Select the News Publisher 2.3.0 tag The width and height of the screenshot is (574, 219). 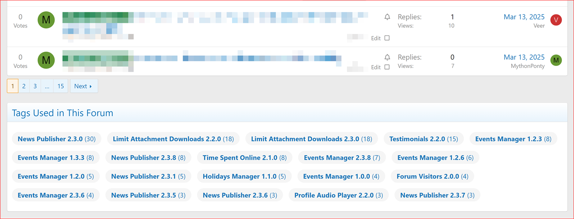click(57, 139)
